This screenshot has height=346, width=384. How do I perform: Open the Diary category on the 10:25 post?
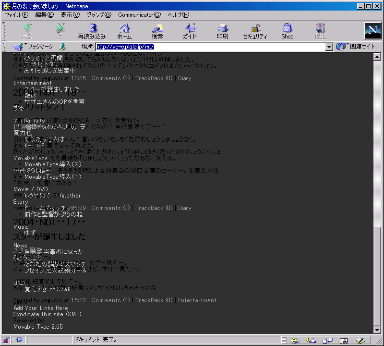click(184, 78)
